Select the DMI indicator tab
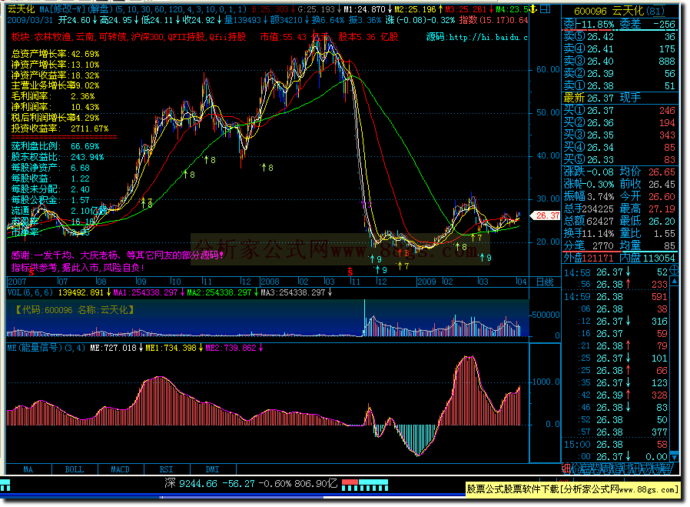The image size is (690, 507). tap(213, 469)
